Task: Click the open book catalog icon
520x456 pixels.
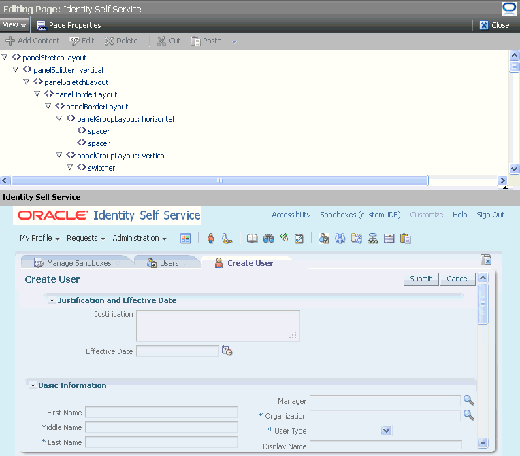Action: point(253,239)
